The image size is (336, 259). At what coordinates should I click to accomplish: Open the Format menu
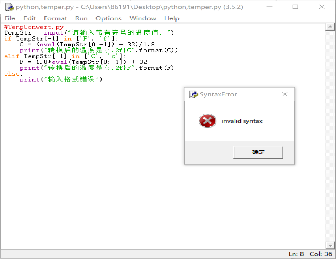tap(55, 18)
